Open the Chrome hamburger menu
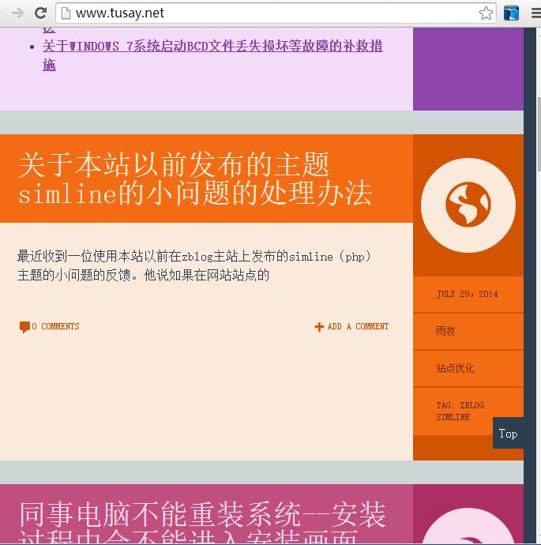541x545 pixels. click(x=536, y=13)
